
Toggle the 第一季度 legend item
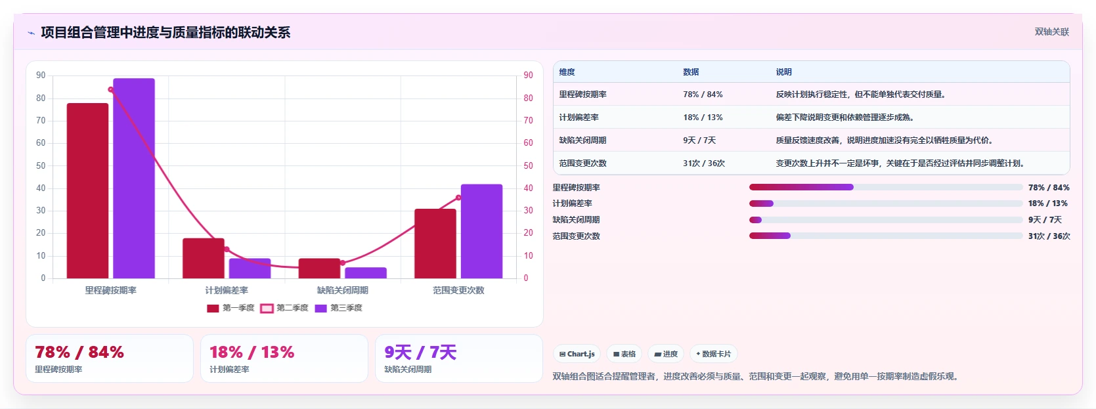tap(230, 308)
